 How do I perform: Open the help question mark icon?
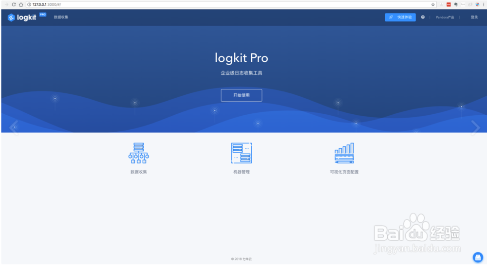coord(423,17)
